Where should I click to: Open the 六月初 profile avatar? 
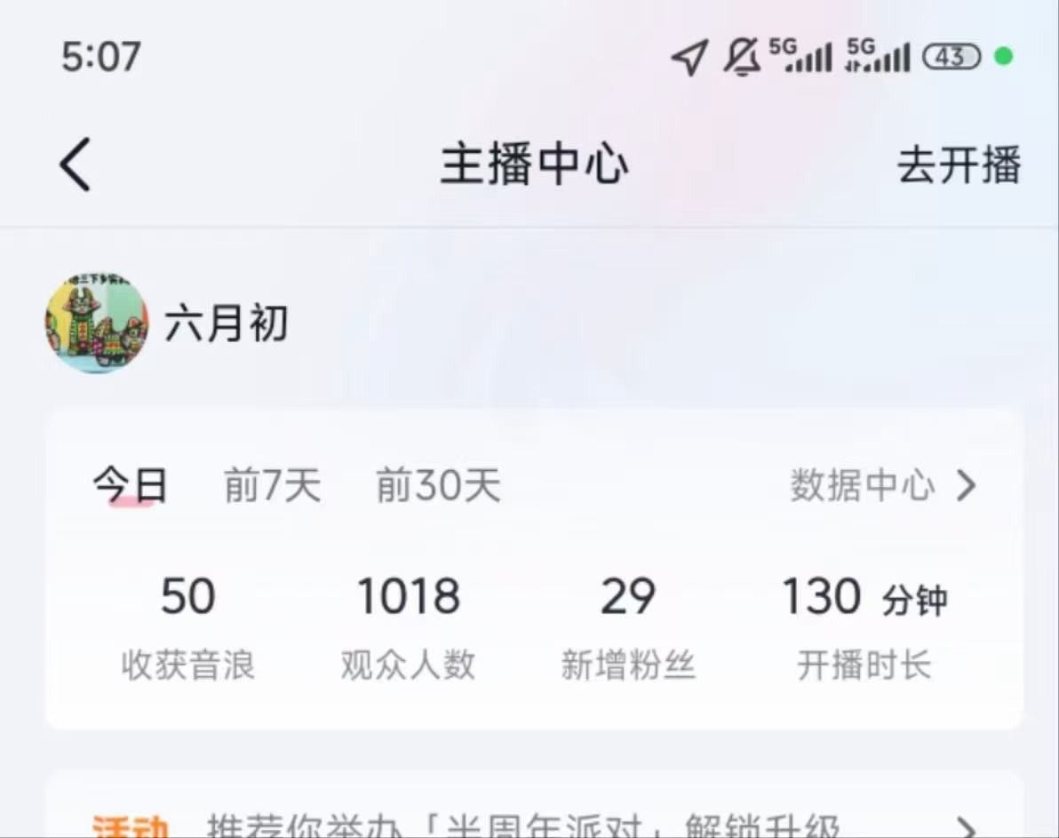pyautogui.click(x=97, y=323)
